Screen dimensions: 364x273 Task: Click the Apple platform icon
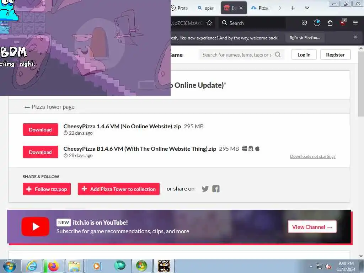coord(257,148)
